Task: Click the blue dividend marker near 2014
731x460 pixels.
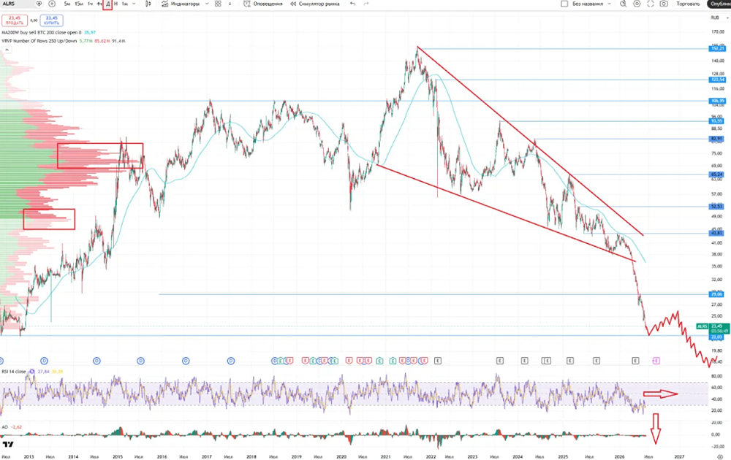Action: pyautogui.click(x=96, y=361)
